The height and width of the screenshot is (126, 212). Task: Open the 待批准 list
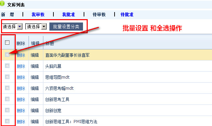point(127,14)
